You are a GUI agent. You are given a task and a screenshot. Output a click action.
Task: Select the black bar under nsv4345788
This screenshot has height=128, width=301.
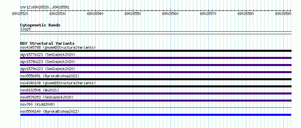(156, 51)
